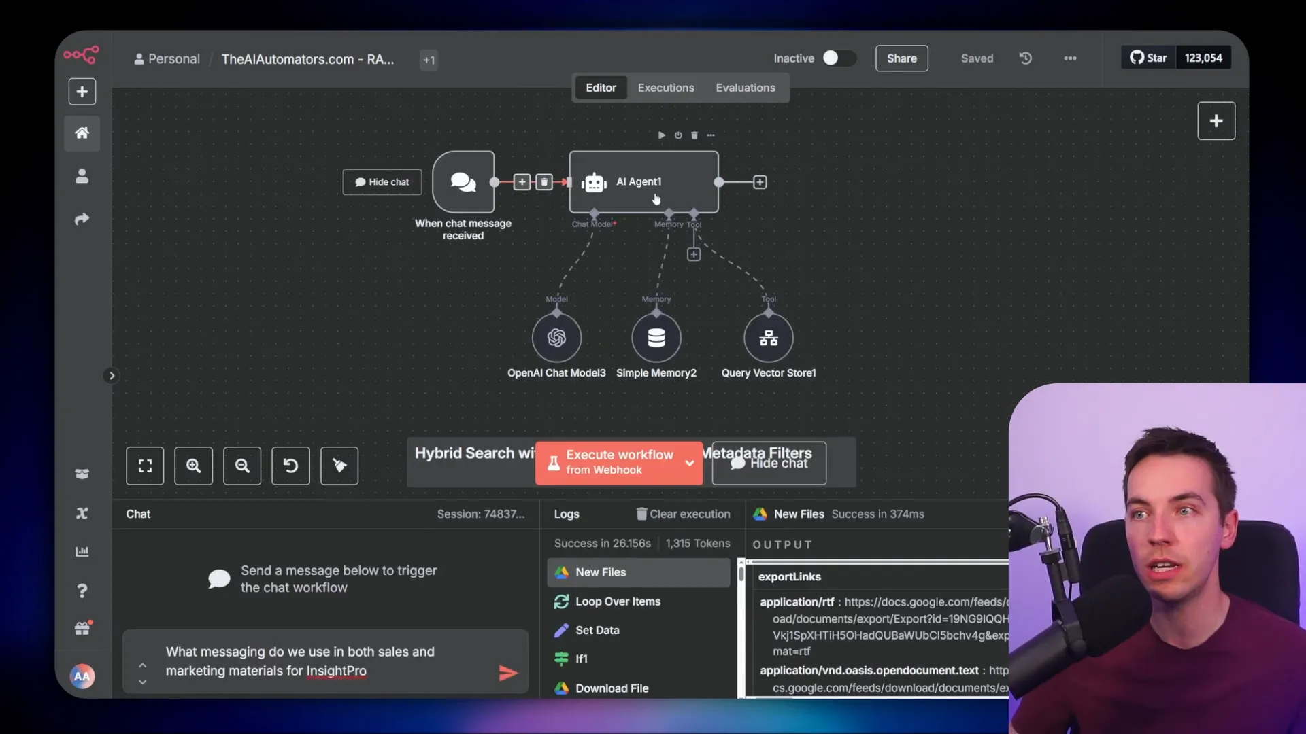Image resolution: width=1306 pixels, height=734 pixels.
Task: Run AI Agent1 node with play icon
Action: [662, 135]
